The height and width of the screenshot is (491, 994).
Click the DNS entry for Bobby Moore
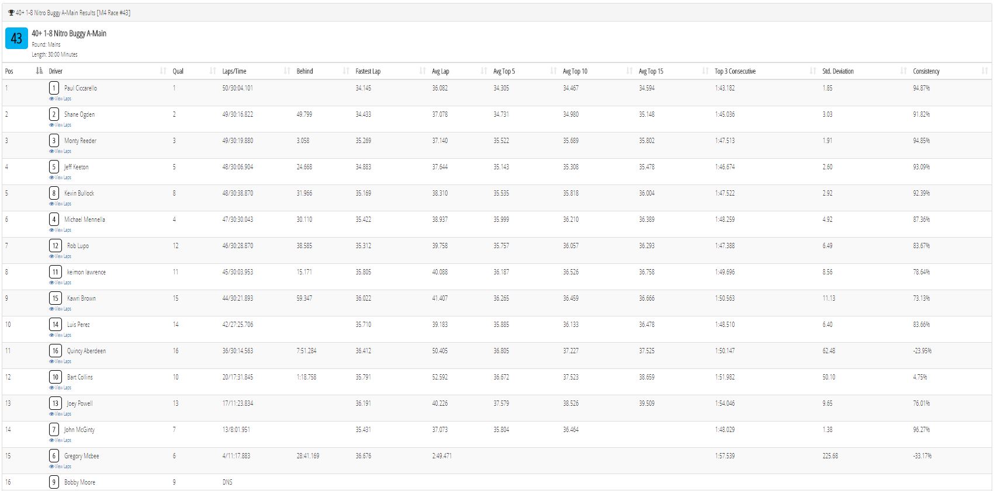[227, 482]
